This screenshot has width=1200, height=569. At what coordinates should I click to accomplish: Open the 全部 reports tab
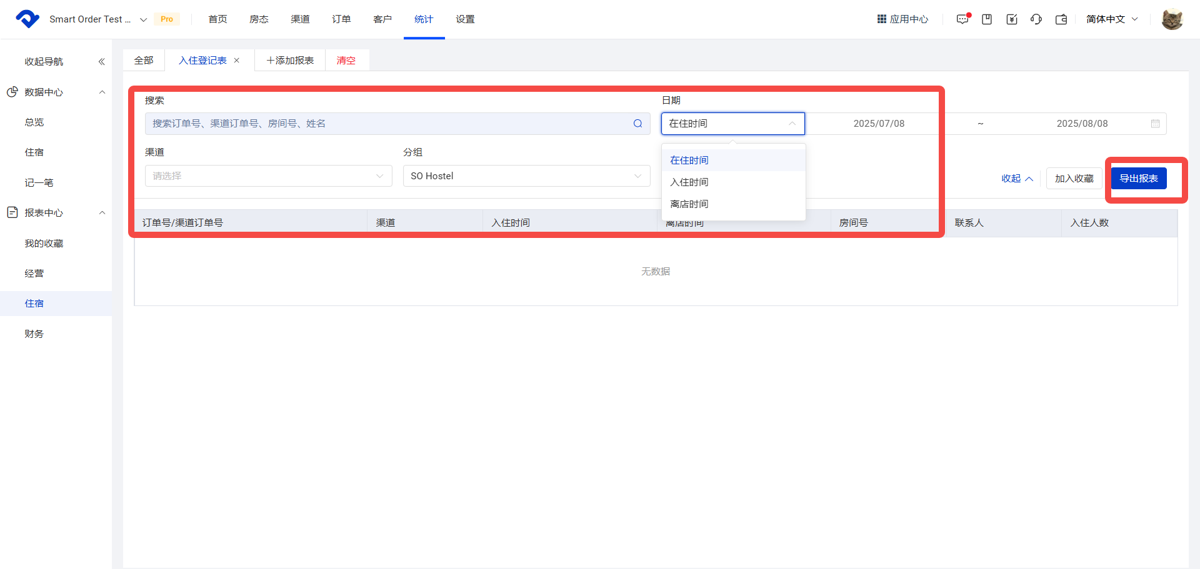click(144, 61)
